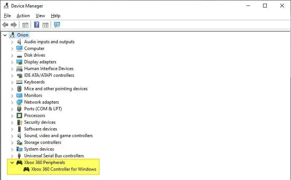Click the Universal Serial Bus controllers plug icon
The height and width of the screenshot is (180, 291).
click(19, 156)
